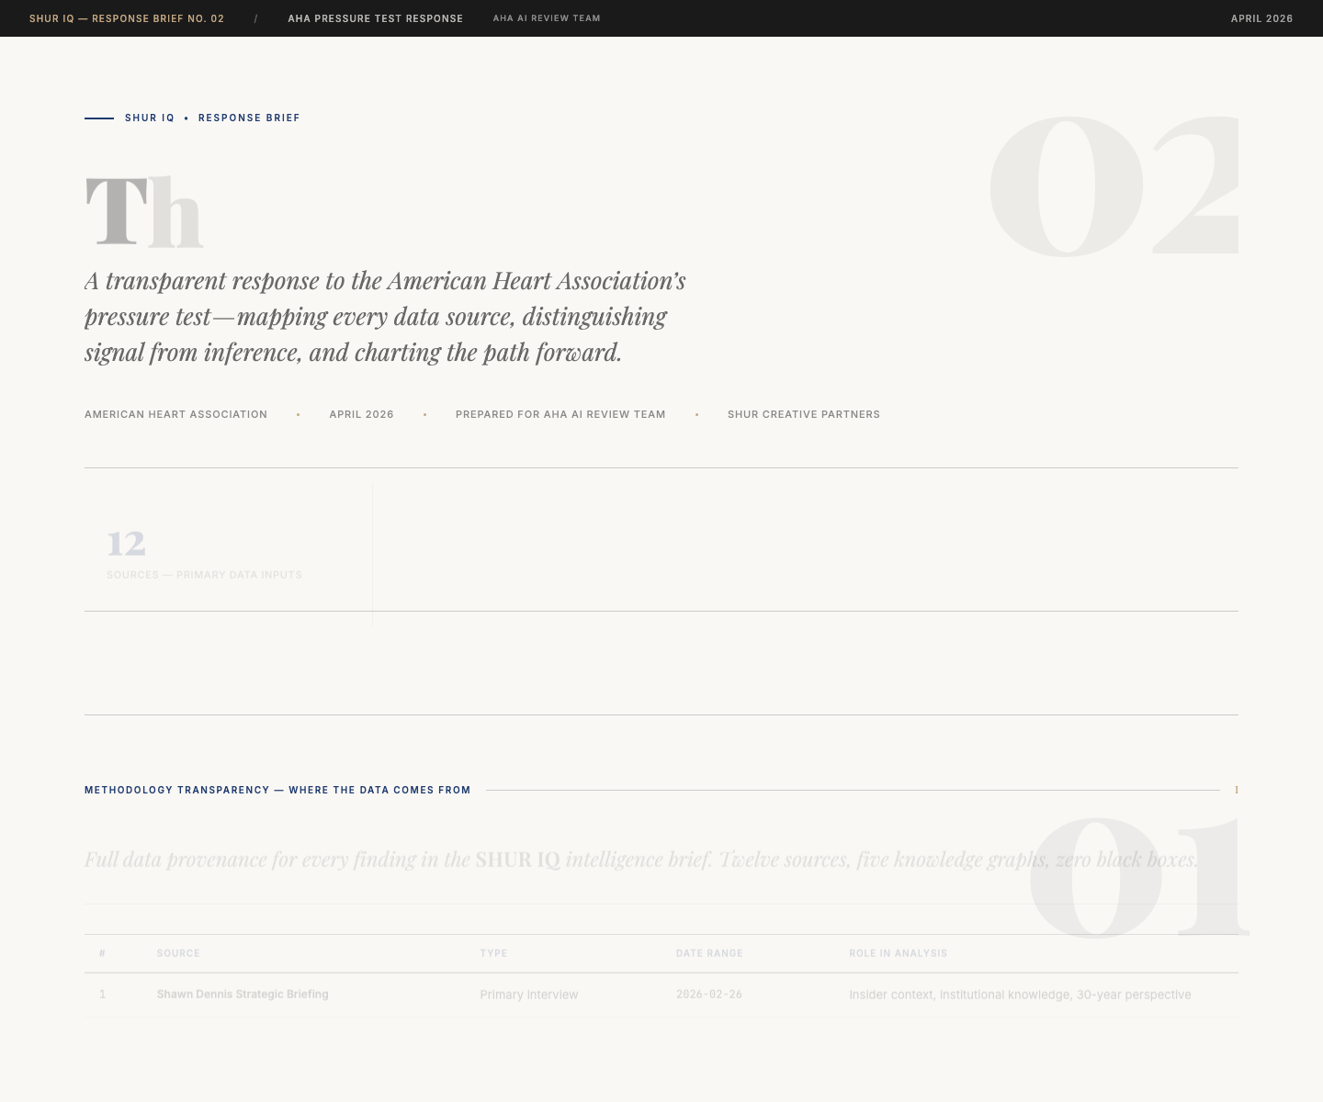Click the Sources — Primary Data Inputs label
This screenshot has height=1102, width=1323.
pyautogui.click(x=204, y=575)
